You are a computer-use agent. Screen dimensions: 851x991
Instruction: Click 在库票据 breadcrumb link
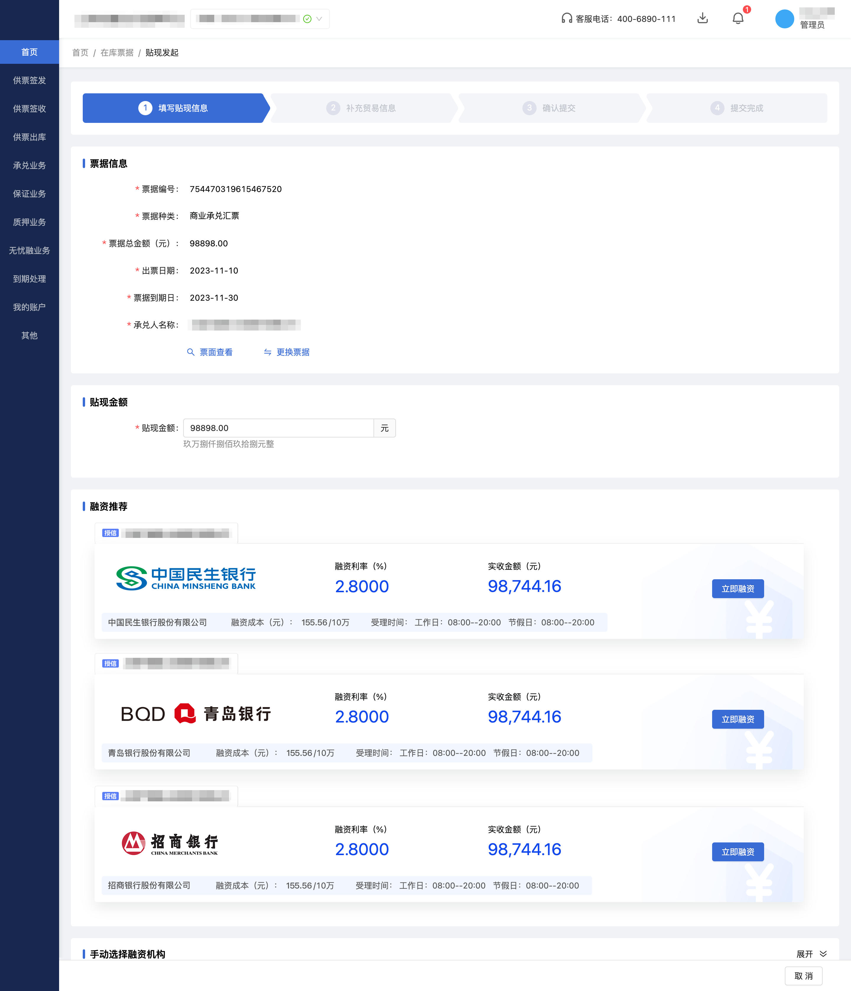[x=117, y=53]
